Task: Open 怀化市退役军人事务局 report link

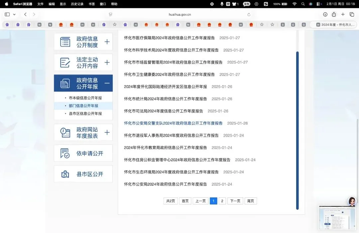Action: pyautogui.click(x=171, y=135)
